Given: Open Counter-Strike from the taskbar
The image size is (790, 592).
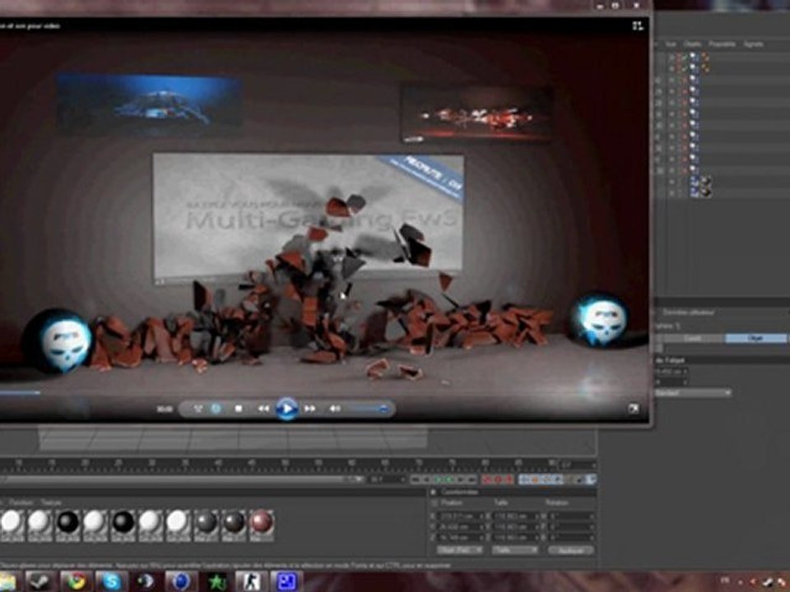Looking at the screenshot, I should click(251, 582).
